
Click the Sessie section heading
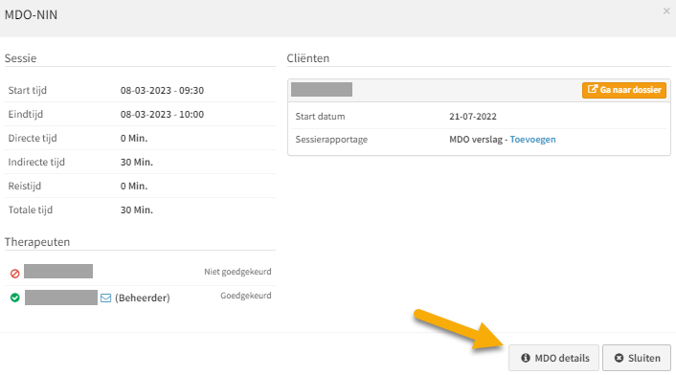[x=20, y=58]
